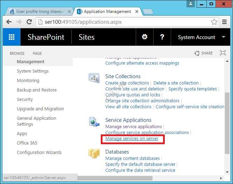This screenshot has width=233, height=184.
Task: Click Configure the data retrieval service
Action: (x=140, y=170)
